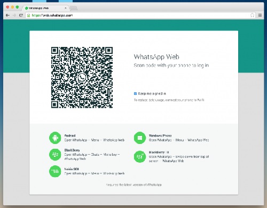The image size is (267, 208).
Task: Open the Chrome hamburger menu
Action: pos(260,15)
